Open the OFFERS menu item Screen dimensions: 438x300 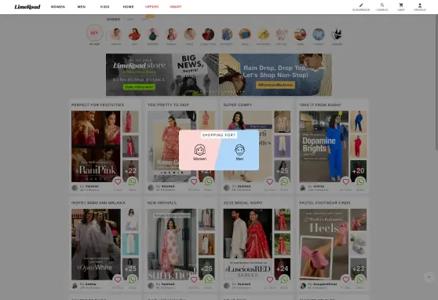click(x=152, y=7)
